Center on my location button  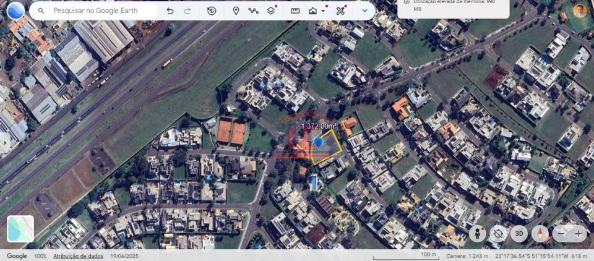498,234
